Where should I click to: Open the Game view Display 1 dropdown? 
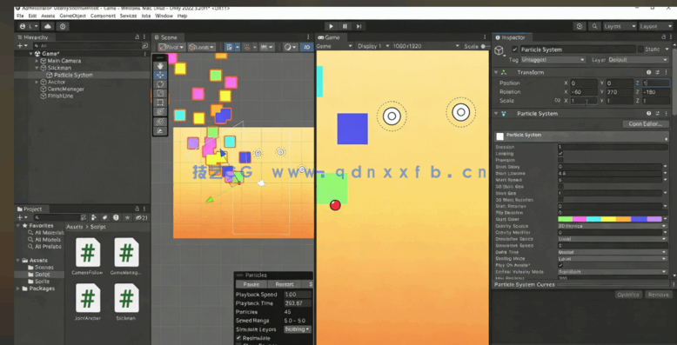coord(373,46)
